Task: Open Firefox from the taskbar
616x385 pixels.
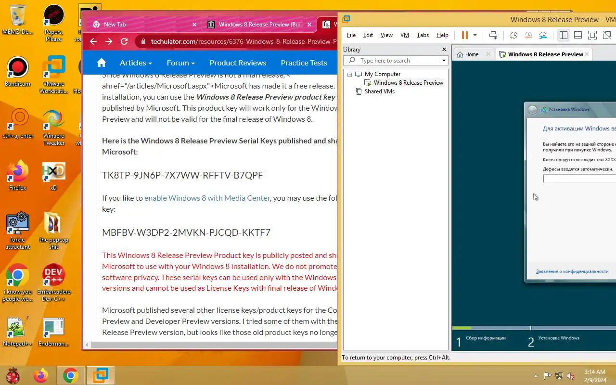Action: 41,375
